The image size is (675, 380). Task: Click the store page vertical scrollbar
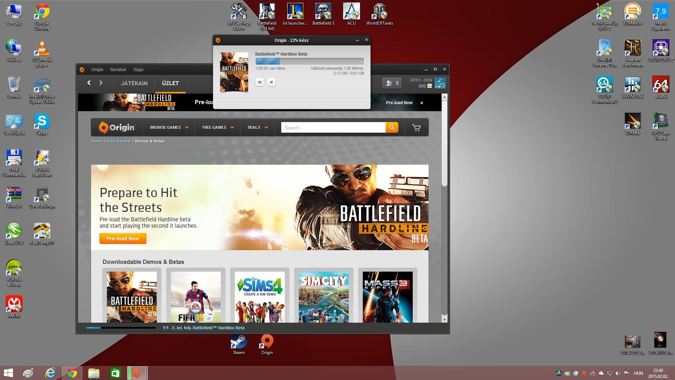(444, 143)
